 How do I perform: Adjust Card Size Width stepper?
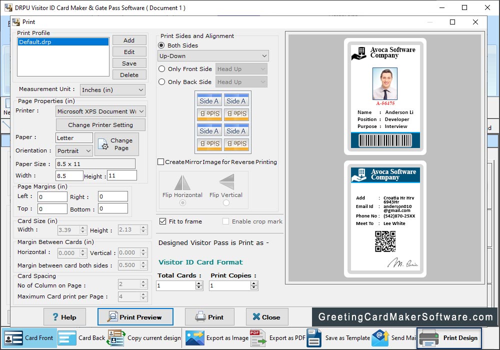tap(83, 229)
